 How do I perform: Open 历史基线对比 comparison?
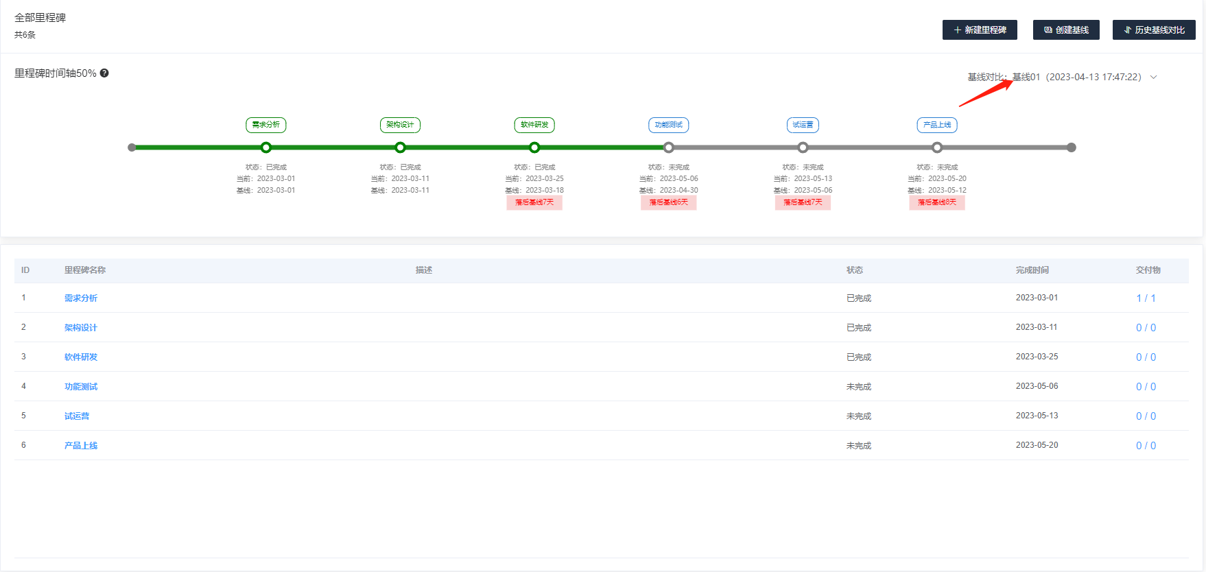[1154, 30]
